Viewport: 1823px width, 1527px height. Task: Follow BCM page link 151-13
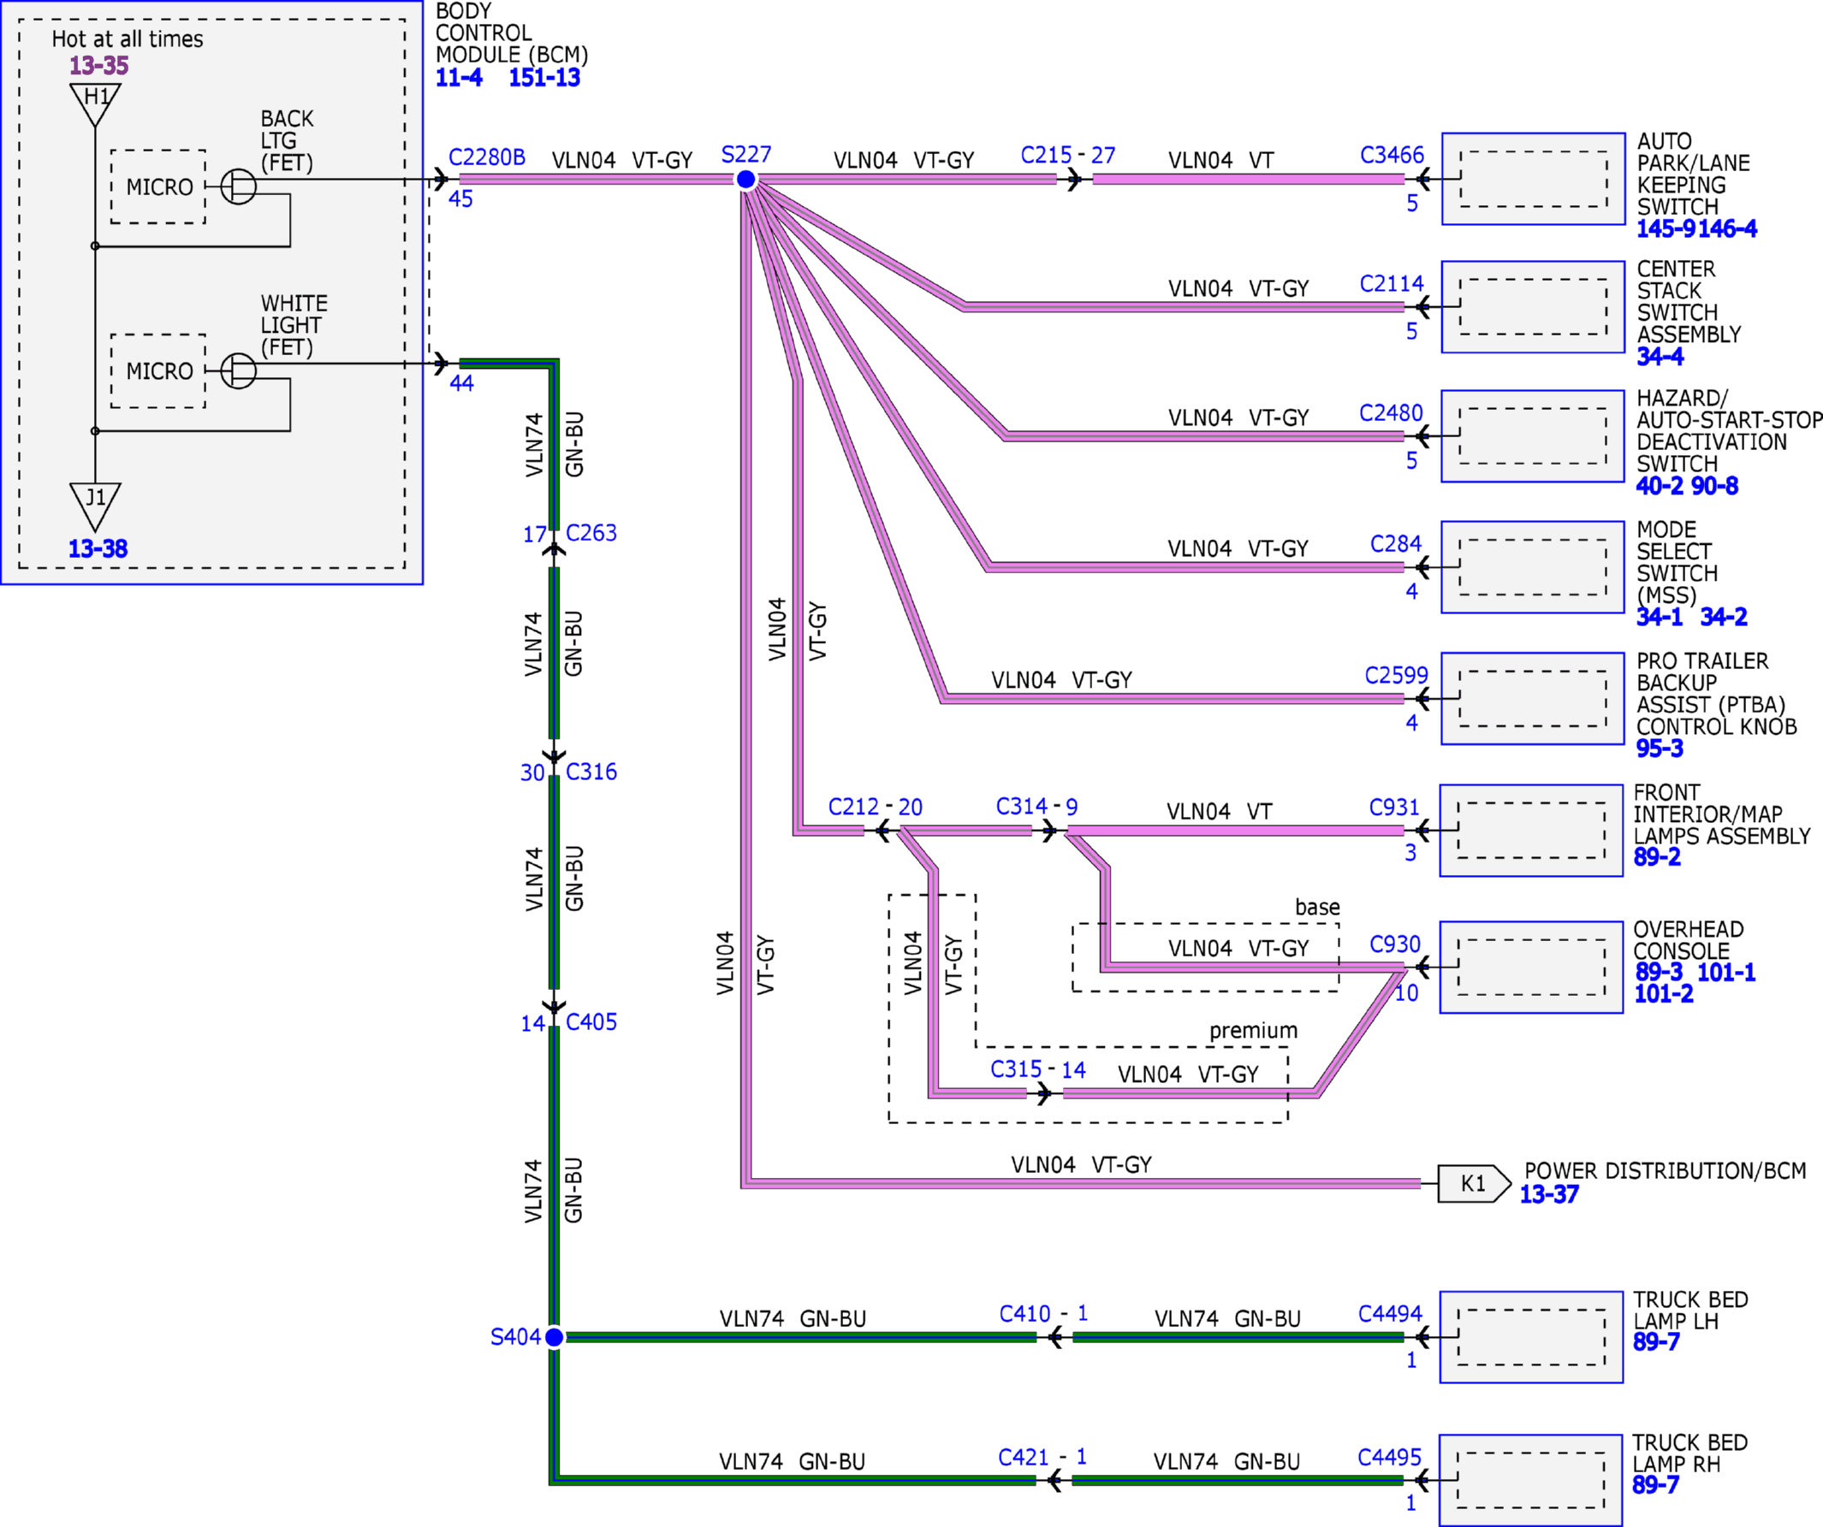point(544,78)
